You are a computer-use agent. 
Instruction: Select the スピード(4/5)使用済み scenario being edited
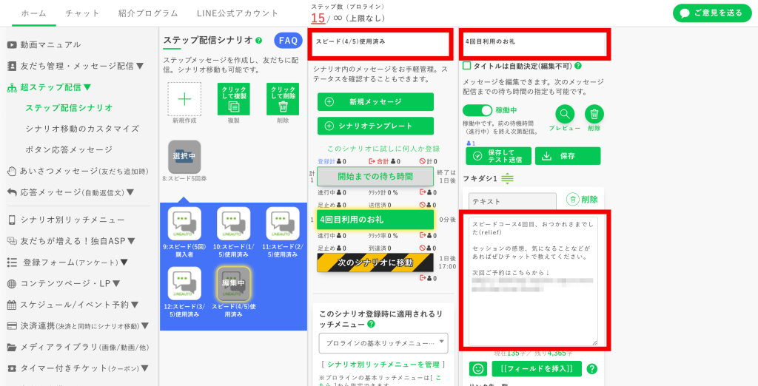[233, 283]
